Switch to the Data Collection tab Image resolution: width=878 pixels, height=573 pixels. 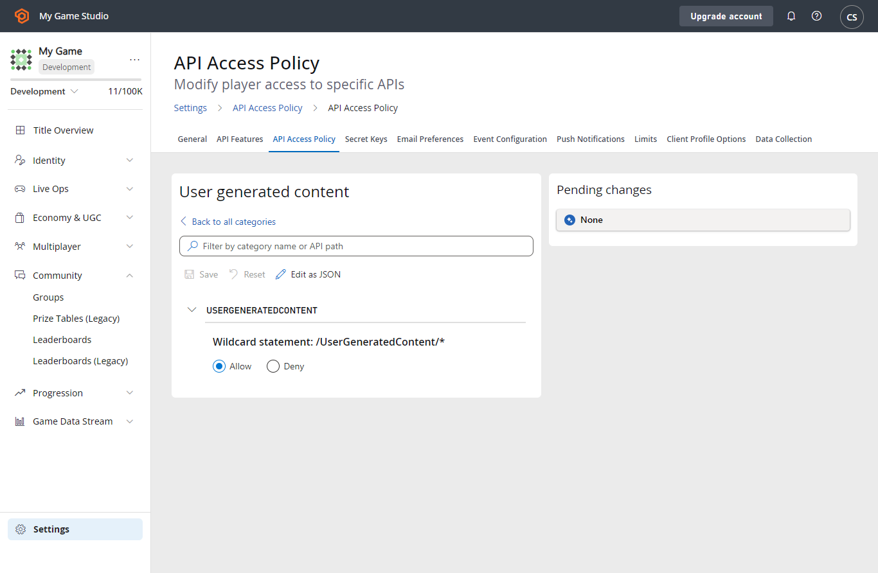784,139
